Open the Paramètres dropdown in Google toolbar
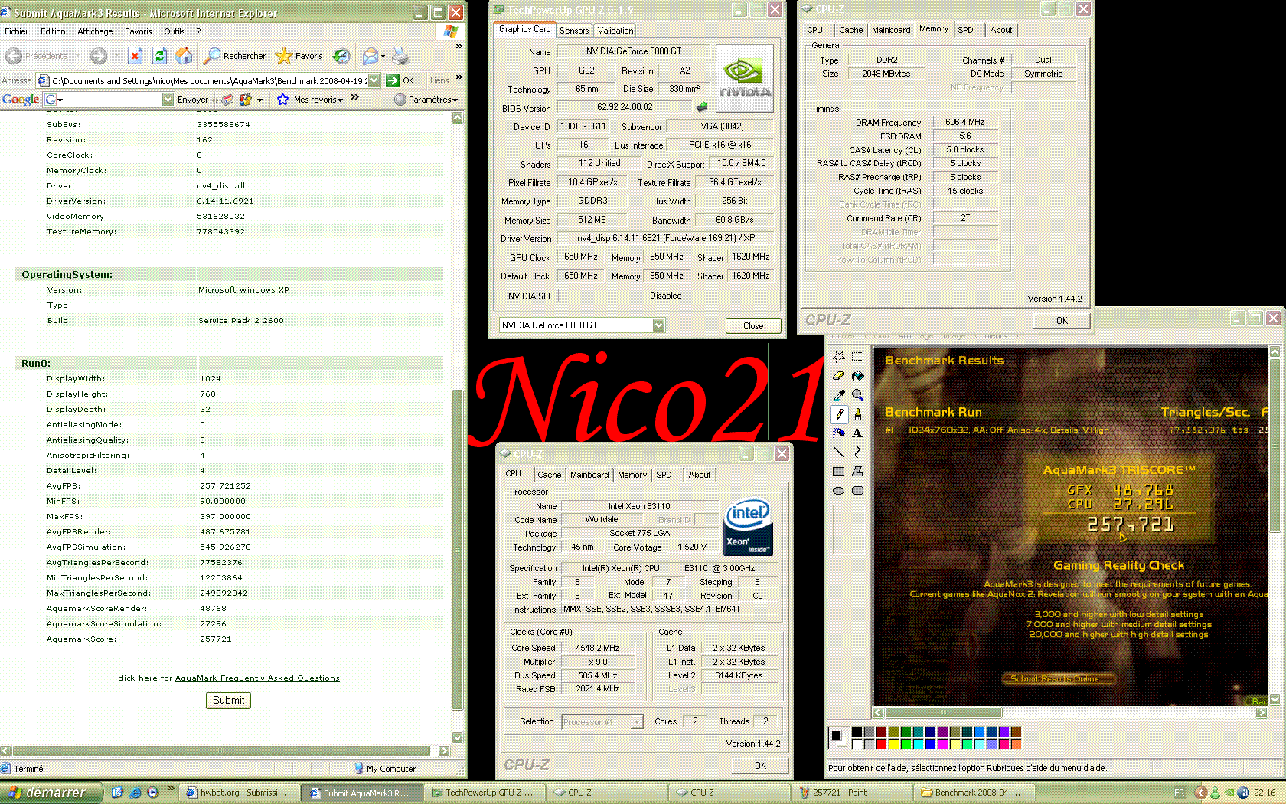Screen dimensions: 1286x804 click(x=426, y=100)
